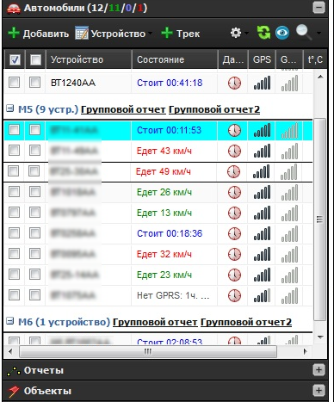Viewport: 334px width, 402px height.
Task: Open the magnifier search tool
Action: pyautogui.click(x=304, y=32)
